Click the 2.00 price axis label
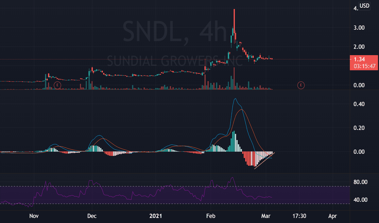This screenshot has width=379, height=223. coord(359,47)
